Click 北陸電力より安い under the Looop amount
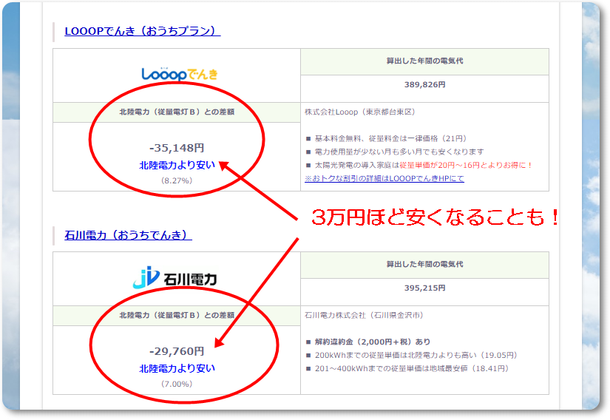This screenshot has height=420, width=610. click(177, 166)
